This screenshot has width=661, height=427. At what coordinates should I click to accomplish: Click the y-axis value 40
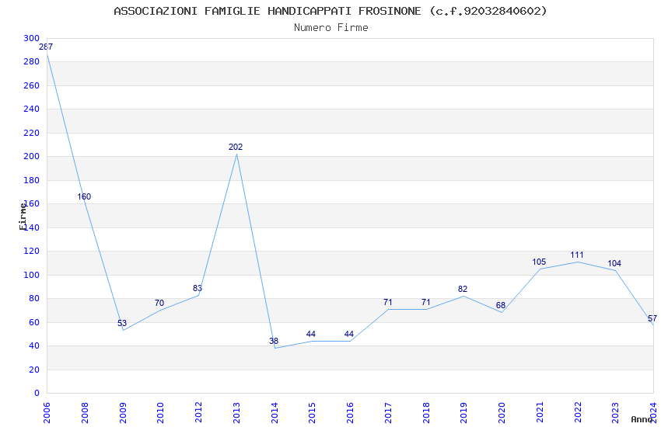(x=33, y=345)
